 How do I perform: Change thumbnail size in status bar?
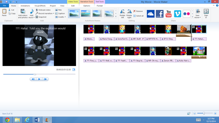point(189,113)
